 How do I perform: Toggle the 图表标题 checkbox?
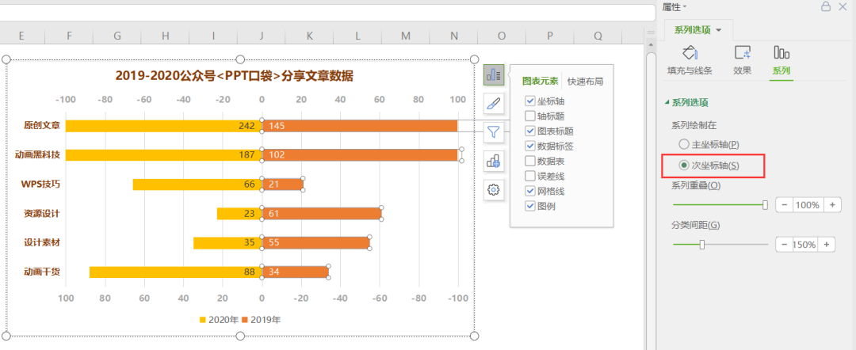529,131
